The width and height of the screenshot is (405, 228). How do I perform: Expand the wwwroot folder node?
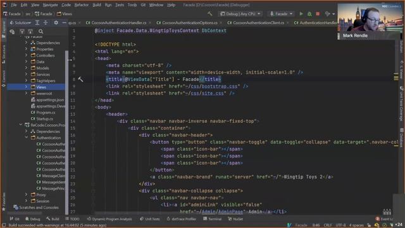tap(26, 93)
